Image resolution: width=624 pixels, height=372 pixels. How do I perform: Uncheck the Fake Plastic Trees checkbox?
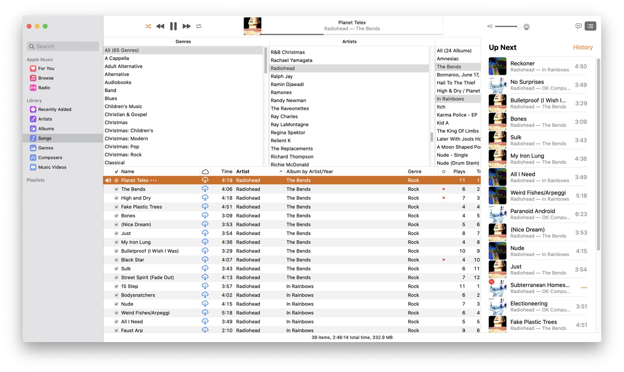tap(116, 207)
